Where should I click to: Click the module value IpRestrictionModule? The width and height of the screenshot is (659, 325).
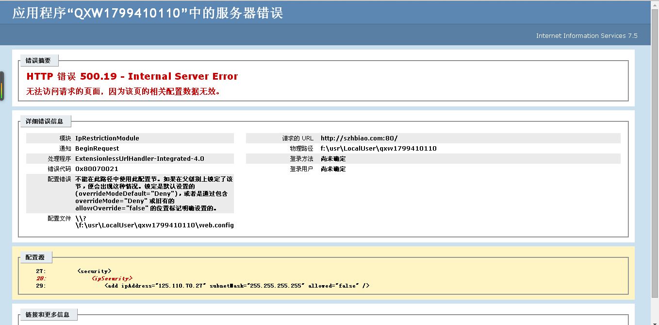[x=107, y=138]
